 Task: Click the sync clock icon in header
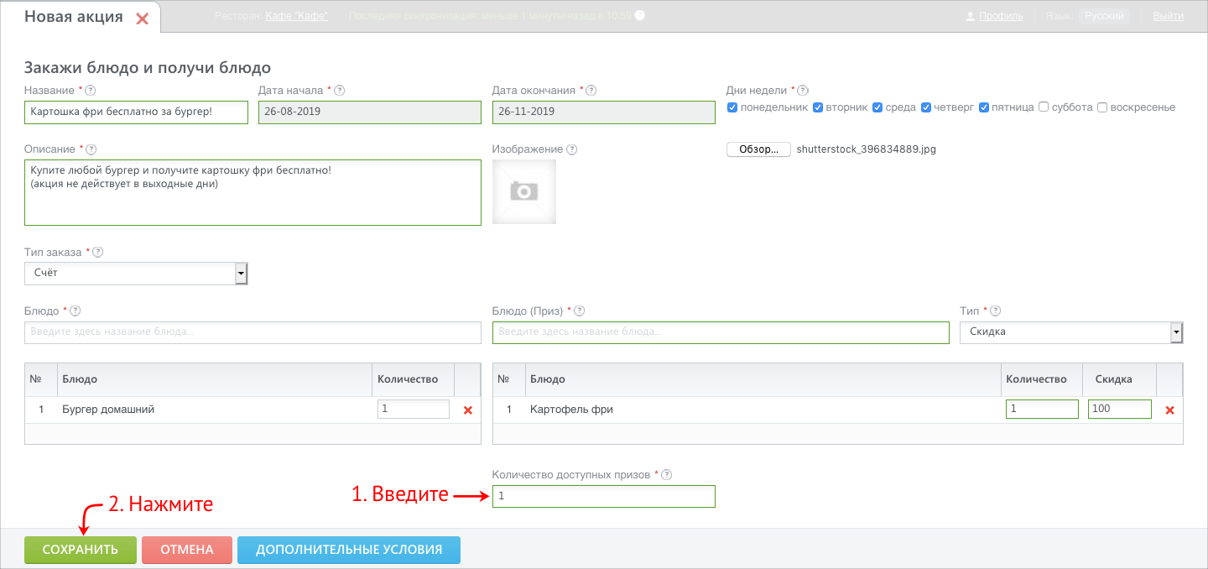tap(640, 16)
